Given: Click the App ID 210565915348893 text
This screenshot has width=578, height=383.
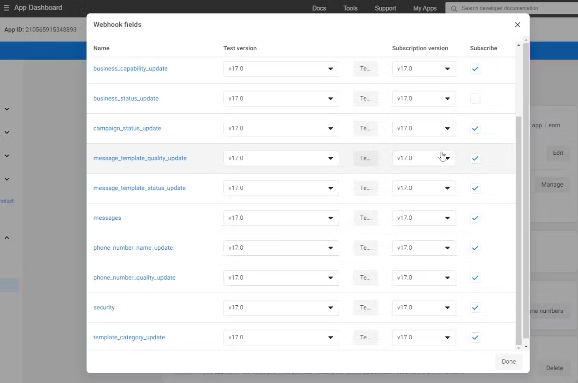Looking at the screenshot, I should coord(41,29).
